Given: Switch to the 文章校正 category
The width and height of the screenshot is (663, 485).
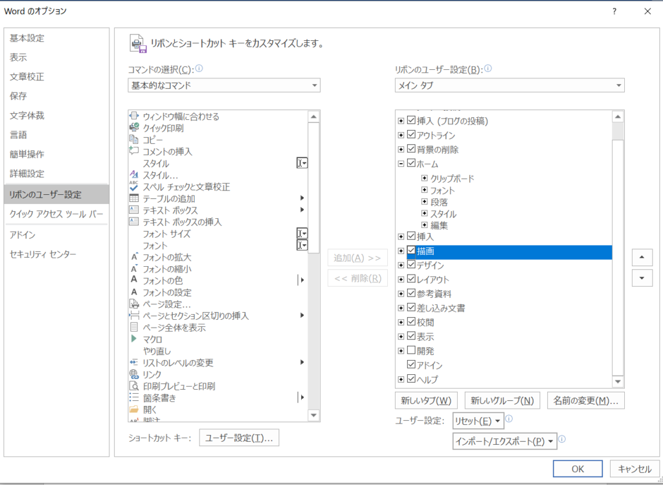Looking at the screenshot, I should coord(56,77).
